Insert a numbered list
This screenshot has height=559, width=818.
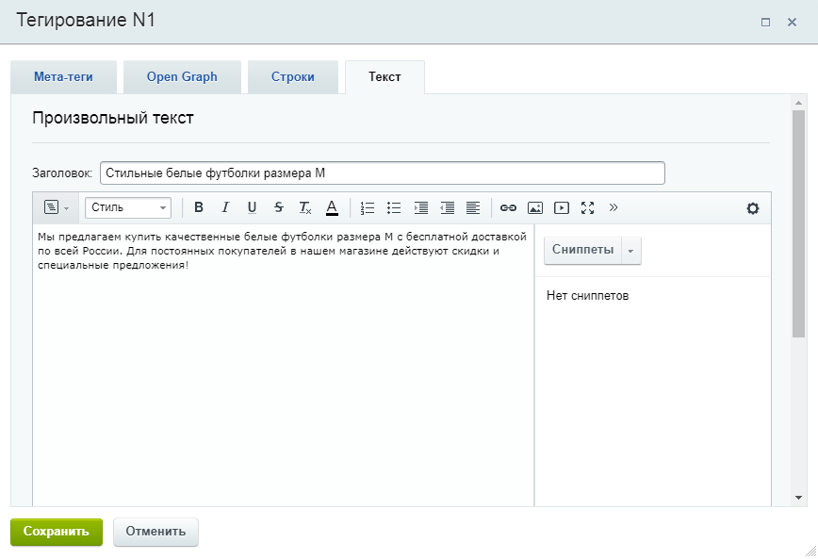tap(368, 207)
